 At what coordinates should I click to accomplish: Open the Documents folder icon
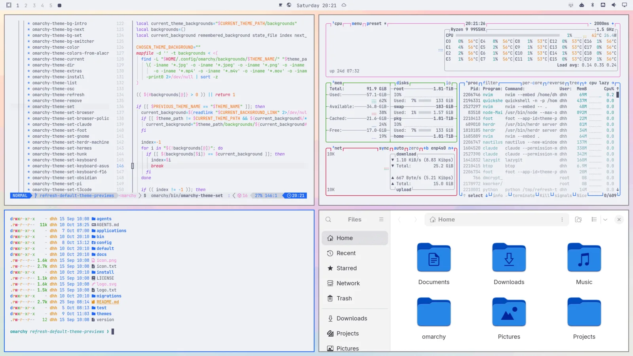[434, 258]
